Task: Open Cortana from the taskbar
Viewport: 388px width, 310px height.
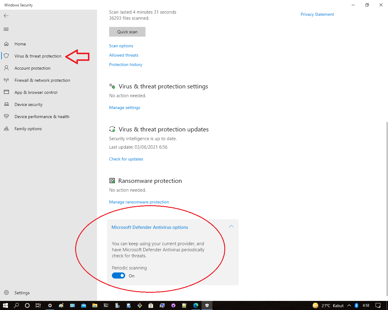Action: point(27,305)
